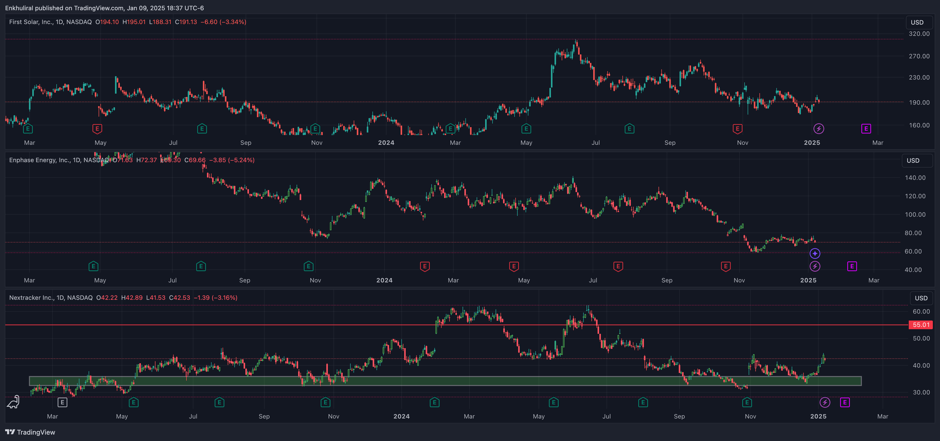
Task: Click the red 55.01 price label
Action: tap(921, 325)
